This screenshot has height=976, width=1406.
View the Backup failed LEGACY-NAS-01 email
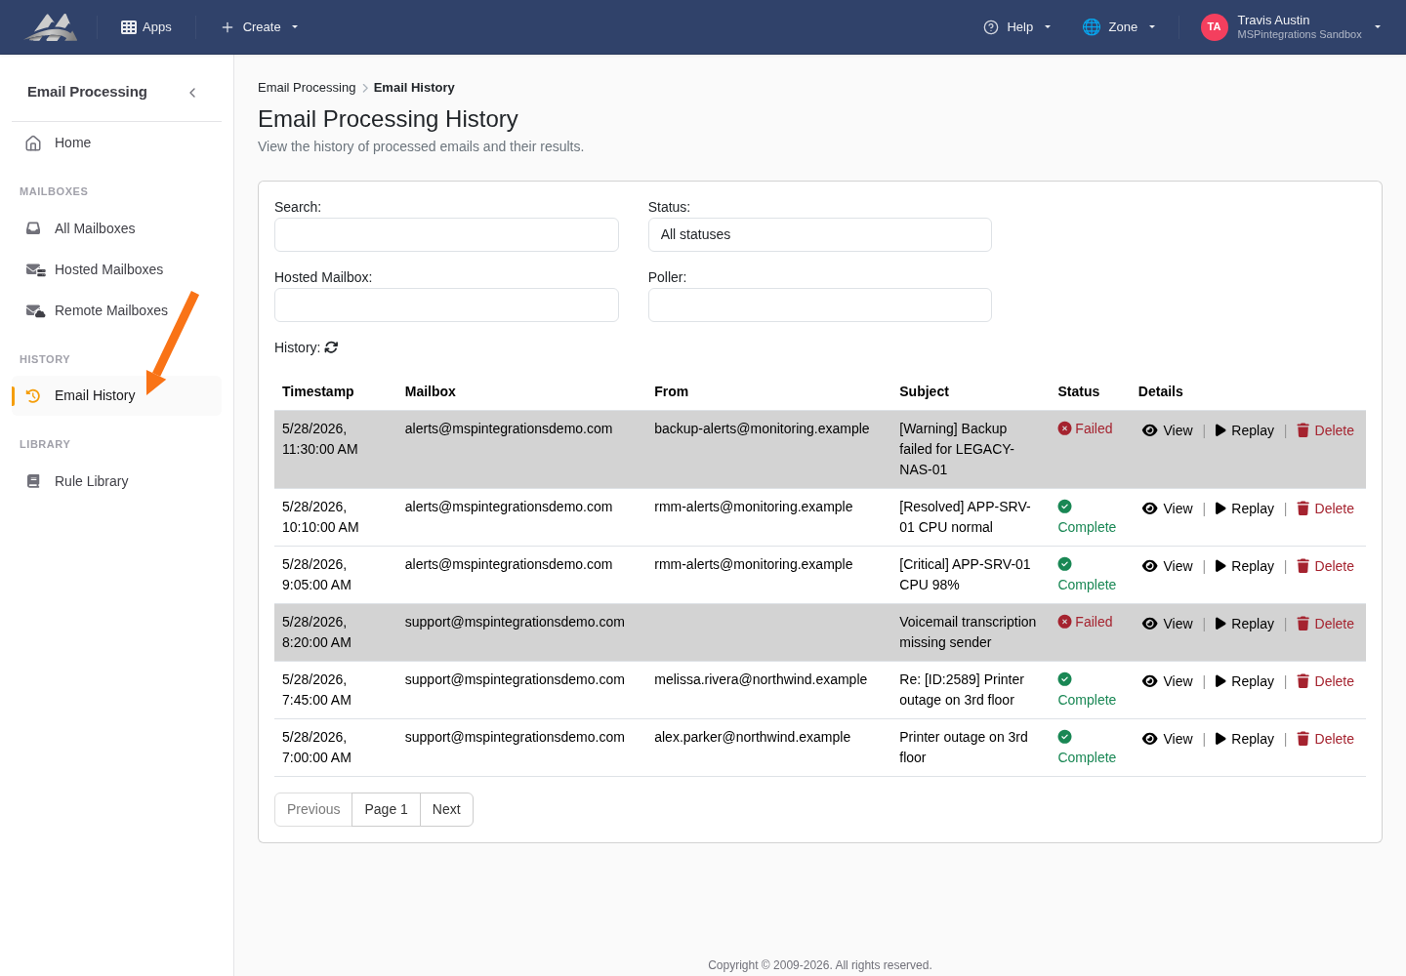[x=1167, y=430]
